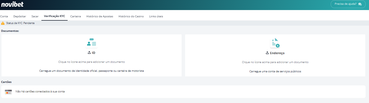Click the Não há cartões conectados message
Image resolution: width=369 pixels, height=103 pixels.
click(40, 91)
